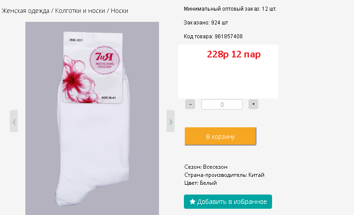Show the previous product photo with left arrow
The width and height of the screenshot is (354, 215).
14,121
